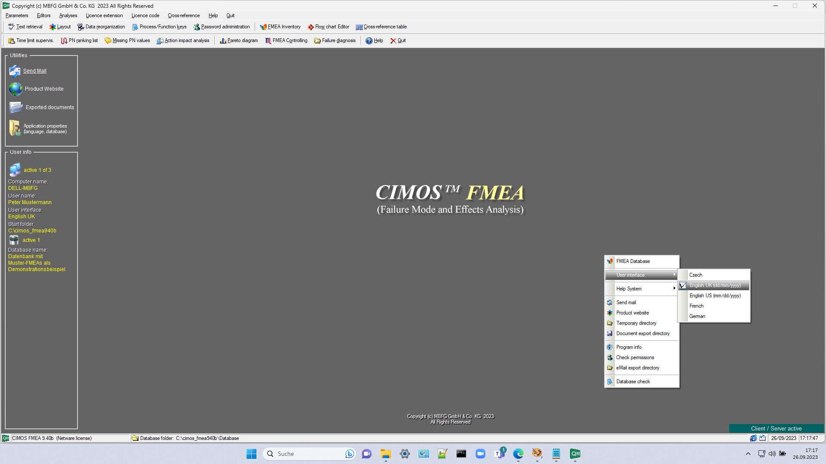826x464 pixels.
Task: Expand the User interface submenu
Action: point(641,275)
